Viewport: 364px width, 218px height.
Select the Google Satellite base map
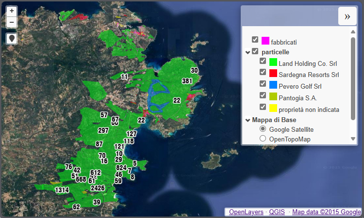(x=263, y=129)
